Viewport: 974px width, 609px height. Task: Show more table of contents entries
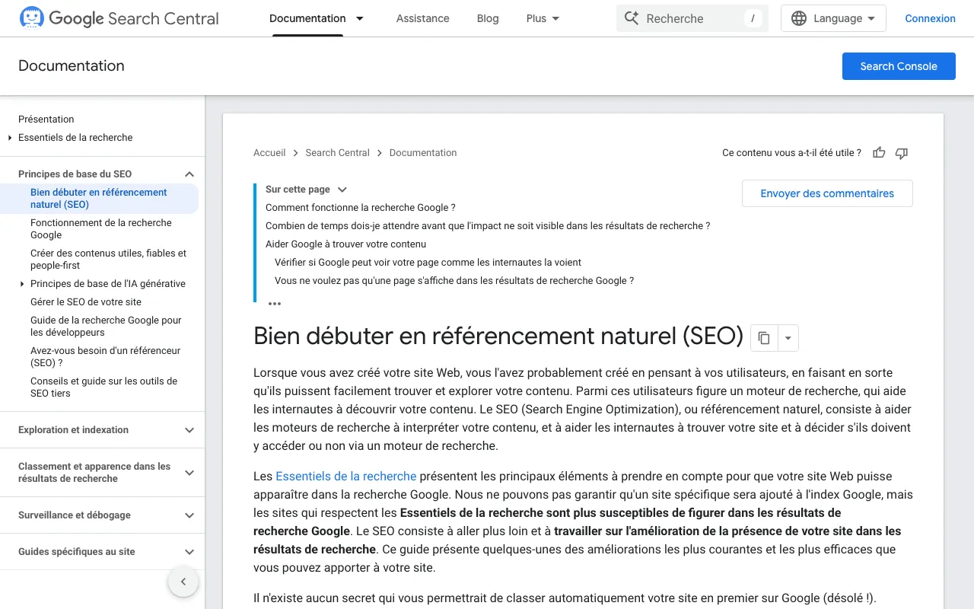click(x=275, y=303)
